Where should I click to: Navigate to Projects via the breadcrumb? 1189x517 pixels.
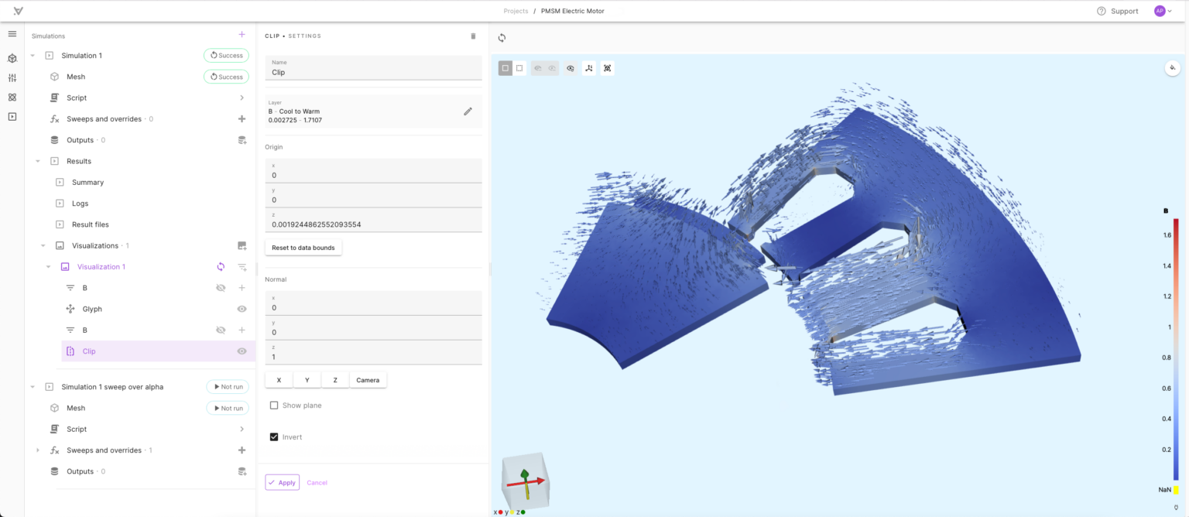pyautogui.click(x=516, y=11)
